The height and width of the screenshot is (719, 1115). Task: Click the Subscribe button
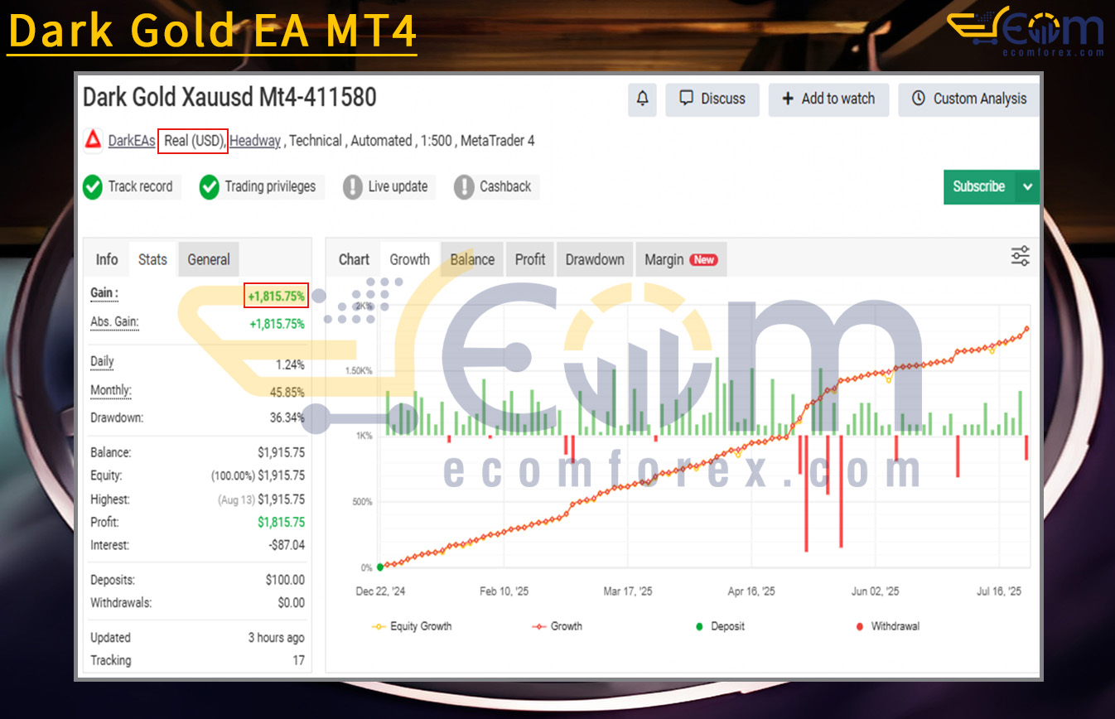pos(979,186)
